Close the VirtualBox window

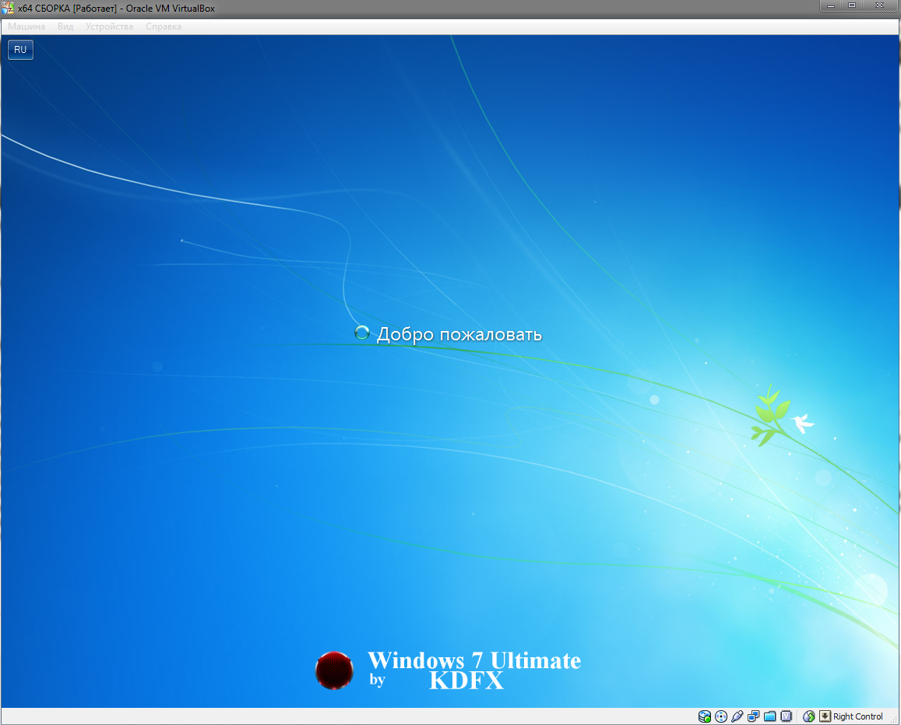pos(880,5)
